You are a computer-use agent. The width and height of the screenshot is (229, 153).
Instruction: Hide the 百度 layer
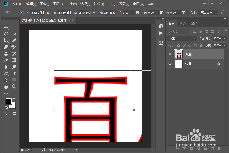click(x=170, y=54)
